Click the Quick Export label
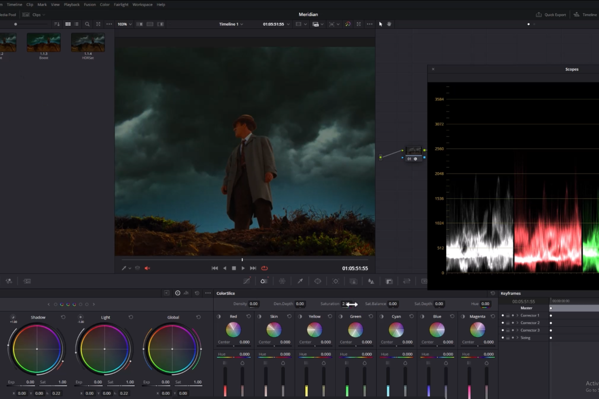 coord(555,15)
